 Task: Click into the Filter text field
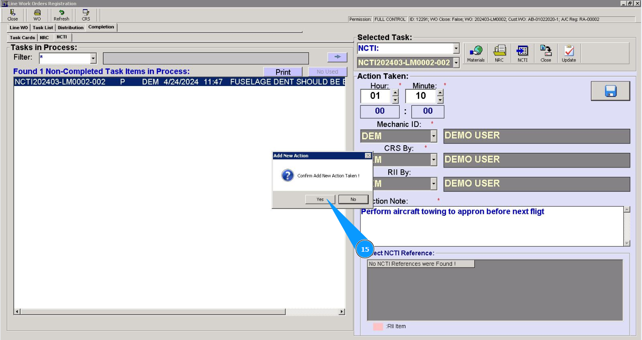click(65, 58)
